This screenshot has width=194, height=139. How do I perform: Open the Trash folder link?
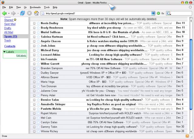click(x=7, y=40)
